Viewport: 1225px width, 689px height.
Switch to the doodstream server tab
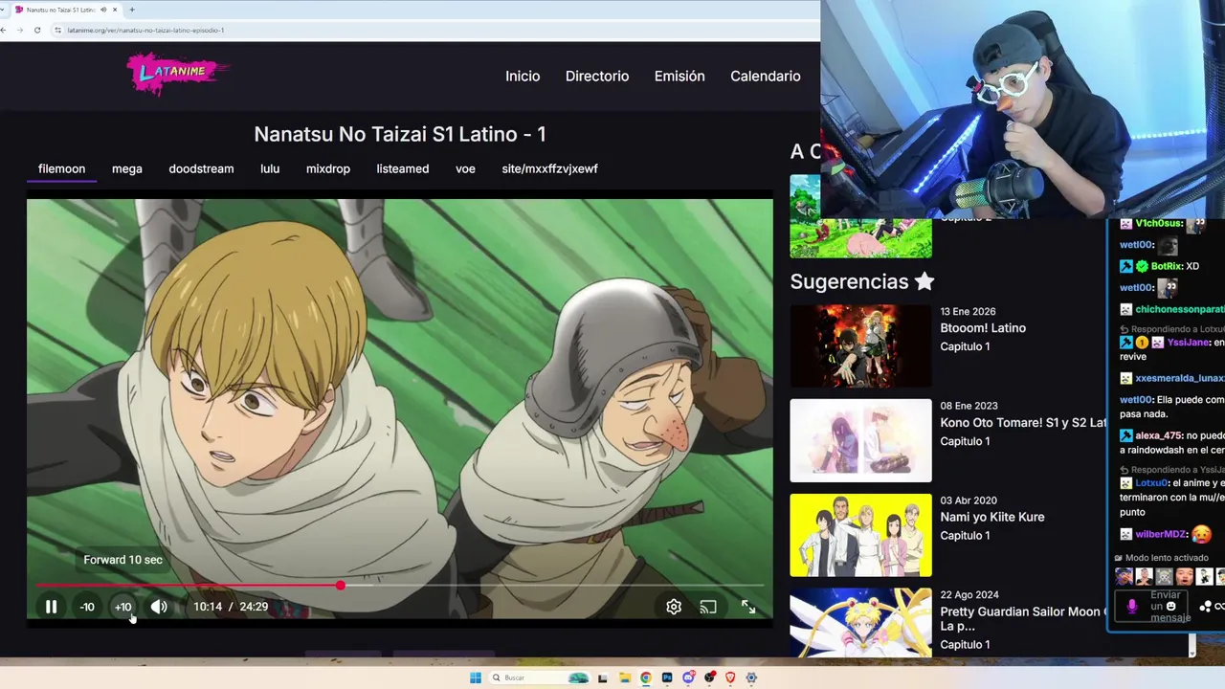point(201,168)
